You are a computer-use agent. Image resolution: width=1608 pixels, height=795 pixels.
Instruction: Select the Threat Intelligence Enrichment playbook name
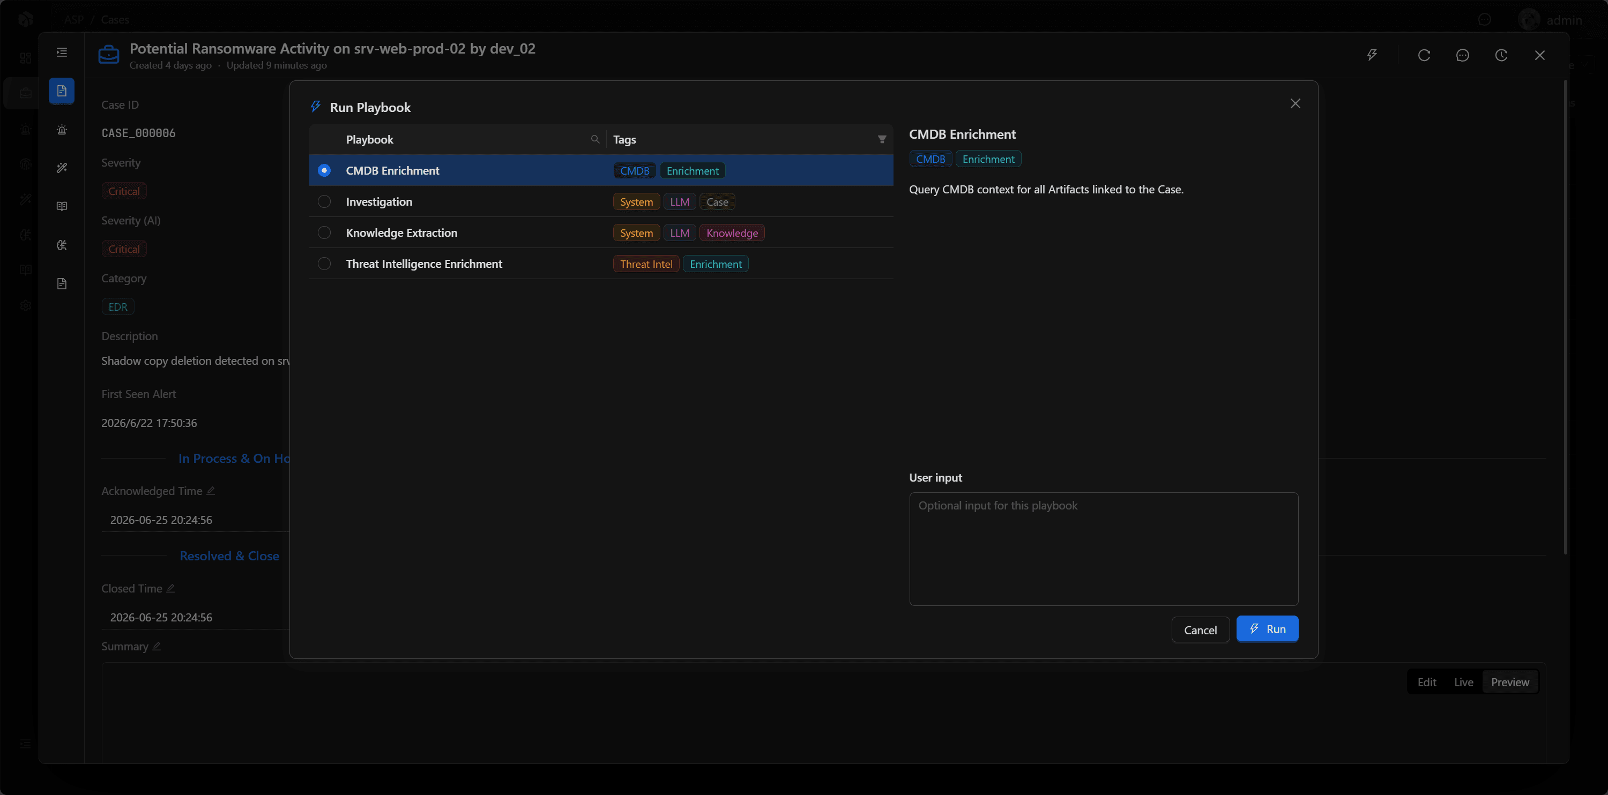tap(424, 264)
